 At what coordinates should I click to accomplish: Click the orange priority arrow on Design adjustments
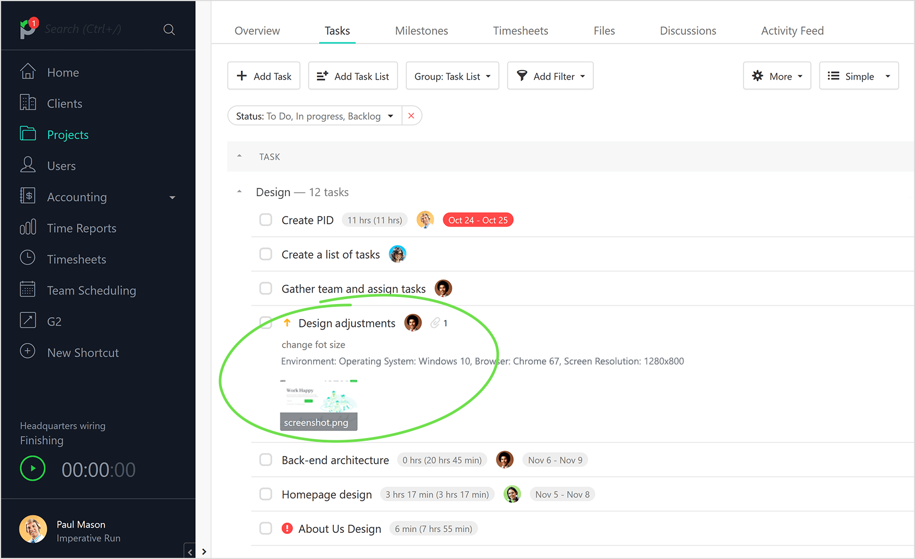(x=287, y=323)
